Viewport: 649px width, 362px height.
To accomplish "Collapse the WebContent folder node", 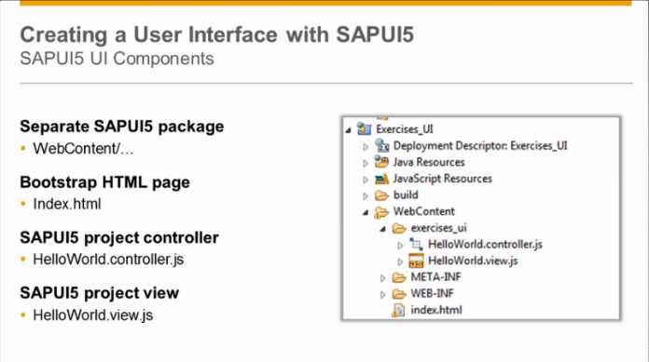I will (366, 212).
